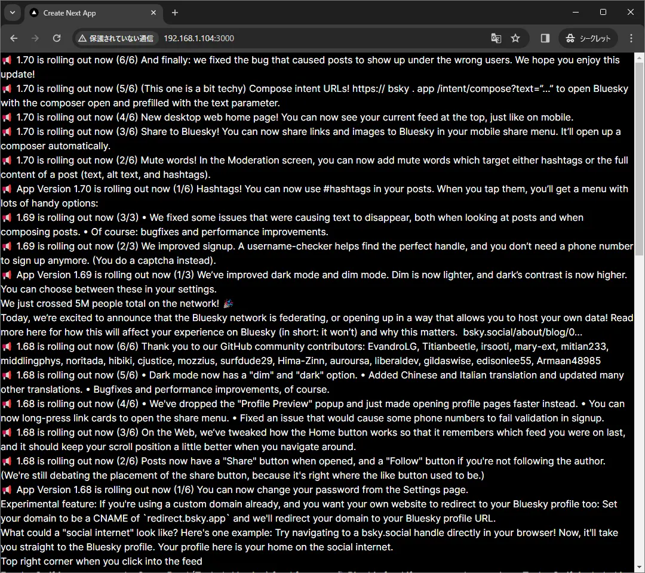Click megaphone icon beside 1.70 (5/6) post

[x=7, y=89]
